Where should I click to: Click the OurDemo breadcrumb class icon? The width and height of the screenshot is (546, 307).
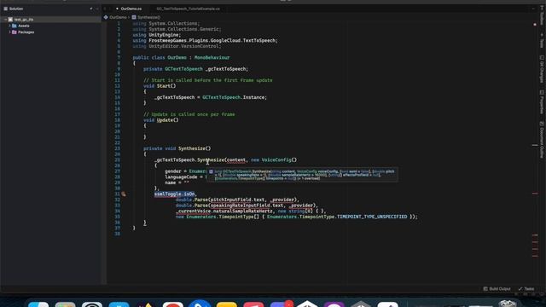[x=106, y=17]
